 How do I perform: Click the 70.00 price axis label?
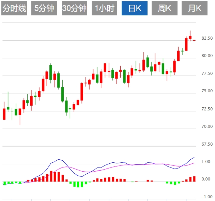207,127
